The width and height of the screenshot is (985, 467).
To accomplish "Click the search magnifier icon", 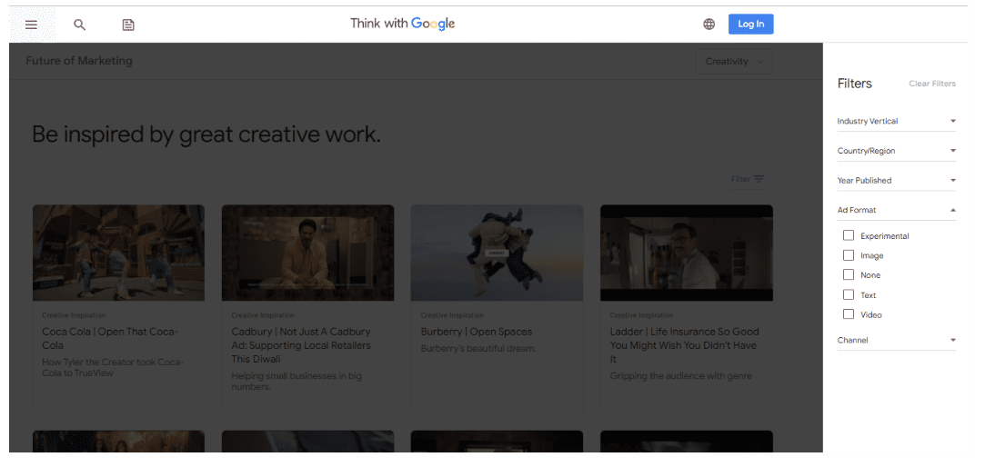I will point(80,25).
